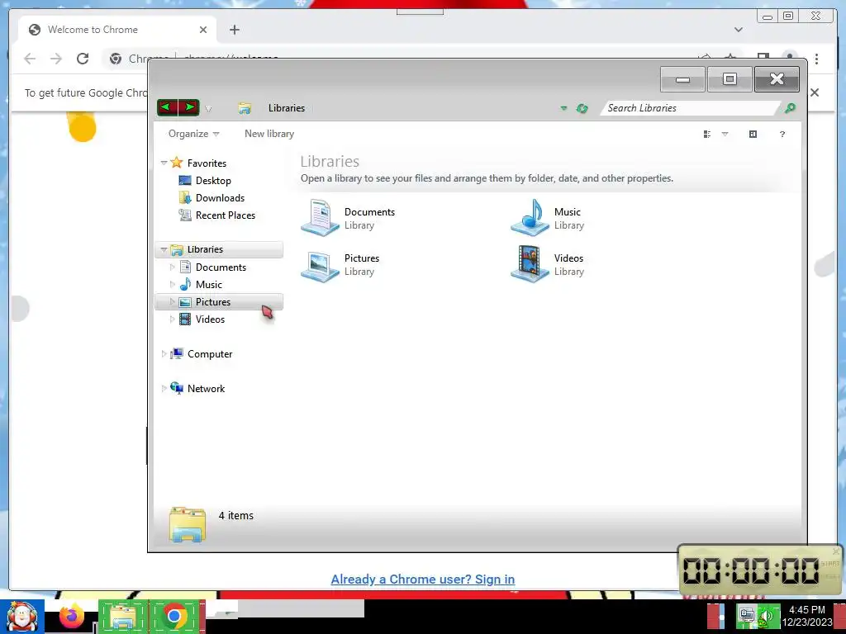Select Videos in the navigation tree
Screen dimensions: 846x634
(210, 319)
